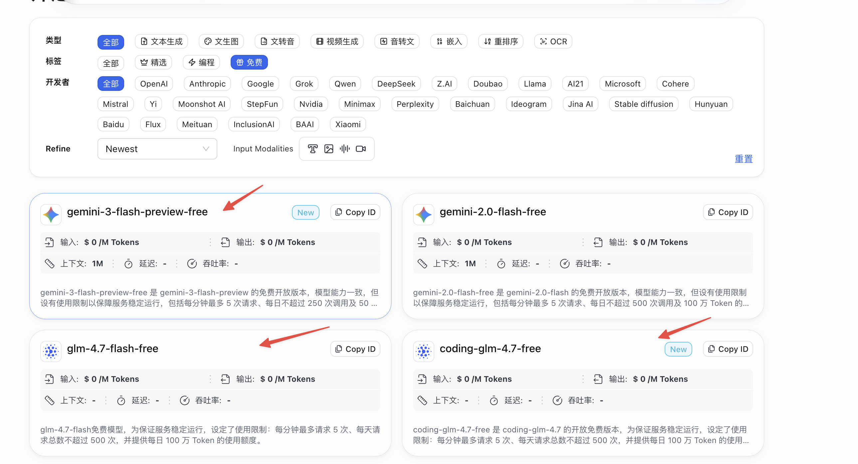Filter developers by DeepSeek
Image resolution: width=858 pixels, height=464 pixels.
point(396,83)
